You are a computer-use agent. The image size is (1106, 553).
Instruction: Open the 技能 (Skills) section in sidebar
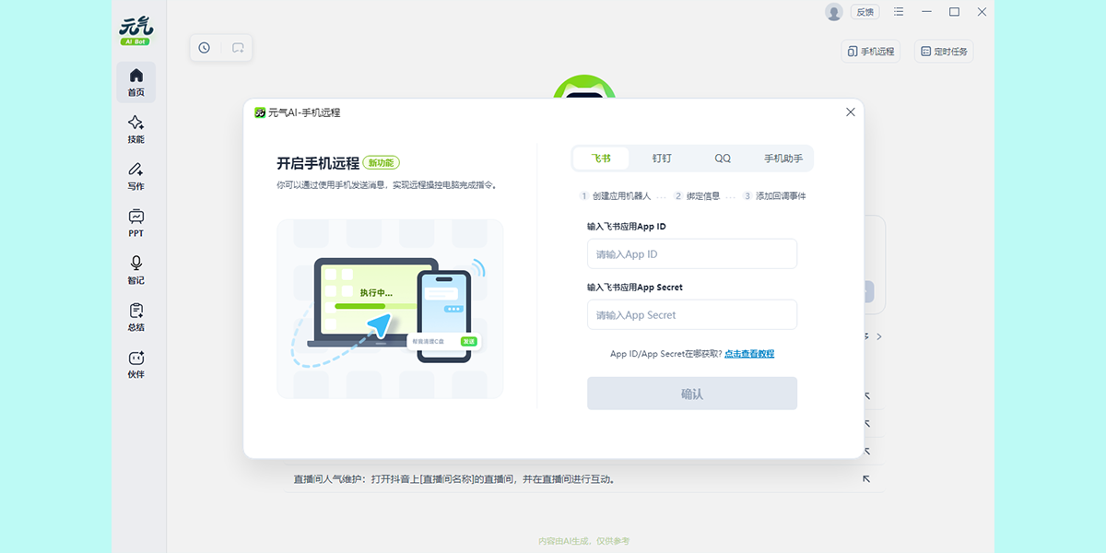pyautogui.click(x=135, y=129)
